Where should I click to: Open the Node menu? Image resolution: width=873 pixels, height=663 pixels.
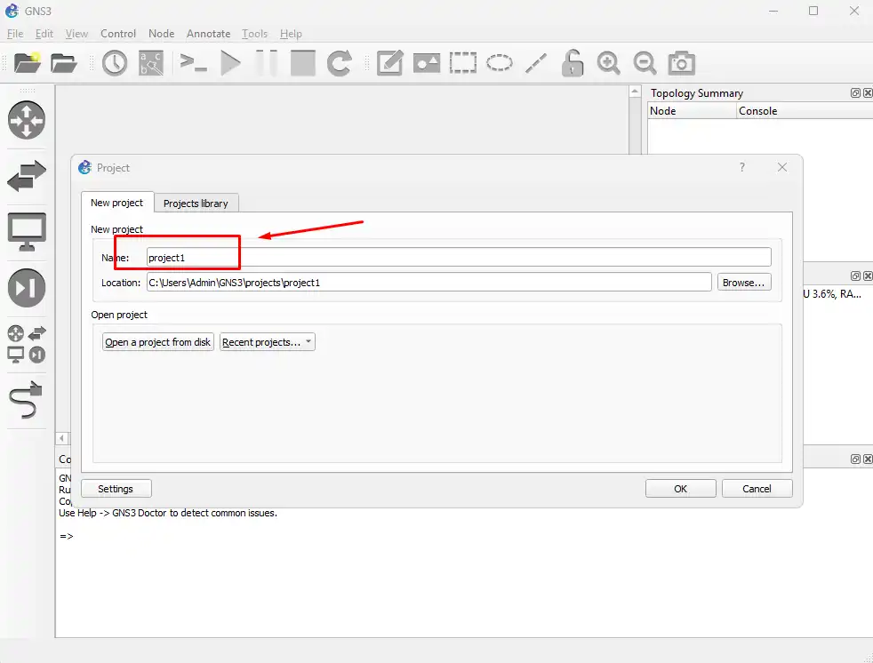click(162, 34)
